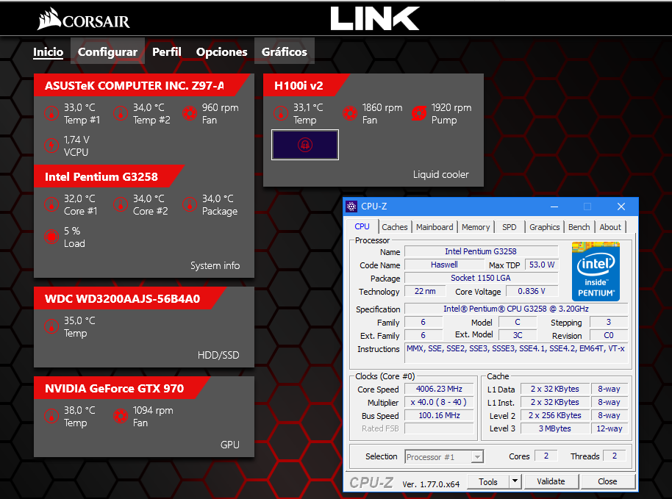Click Core #2 thermometer icon
The height and width of the screenshot is (499, 672).
pos(121,205)
